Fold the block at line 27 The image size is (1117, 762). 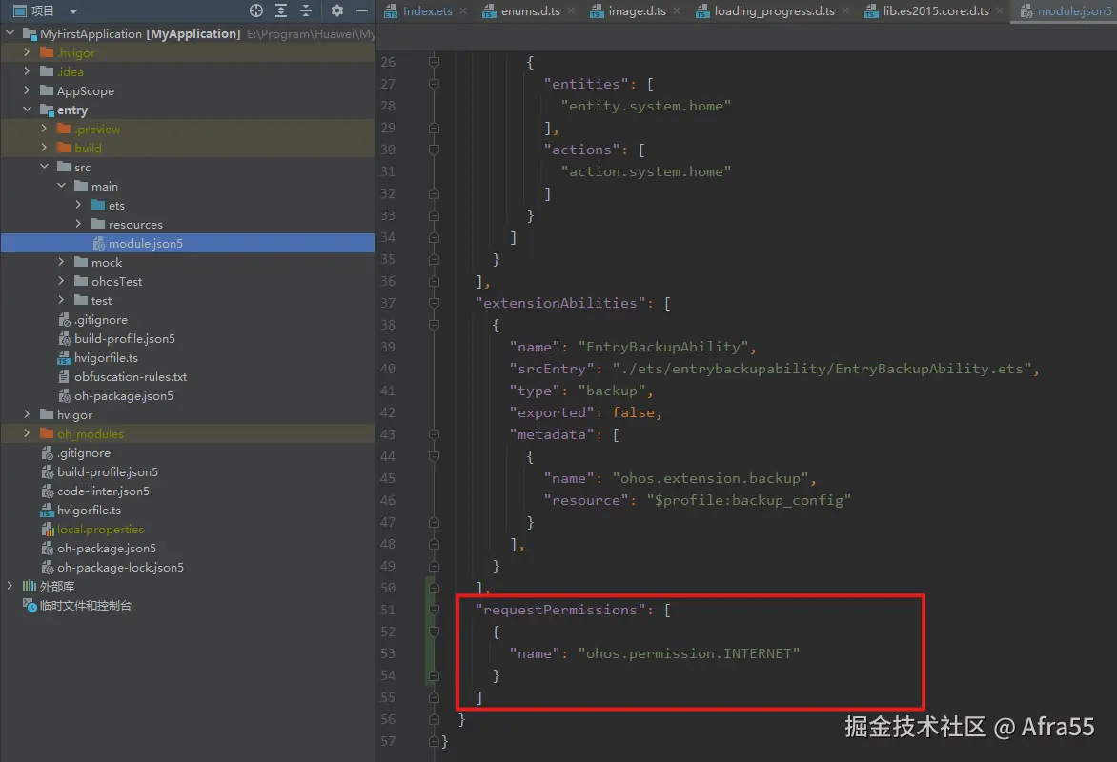tap(434, 84)
